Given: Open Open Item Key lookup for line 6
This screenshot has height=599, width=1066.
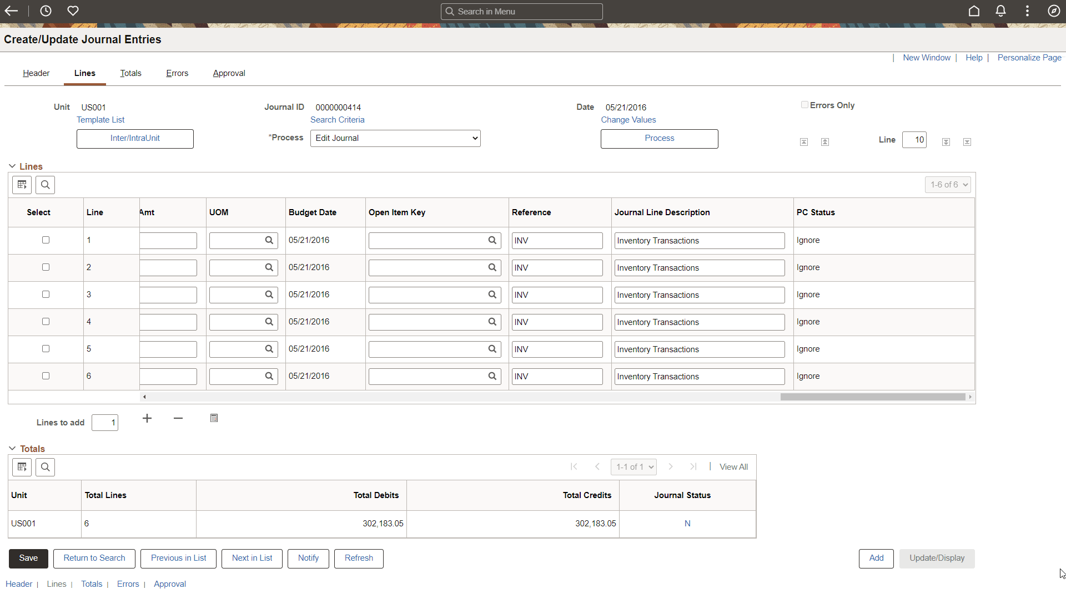Looking at the screenshot, I should (x=492, y=376).
